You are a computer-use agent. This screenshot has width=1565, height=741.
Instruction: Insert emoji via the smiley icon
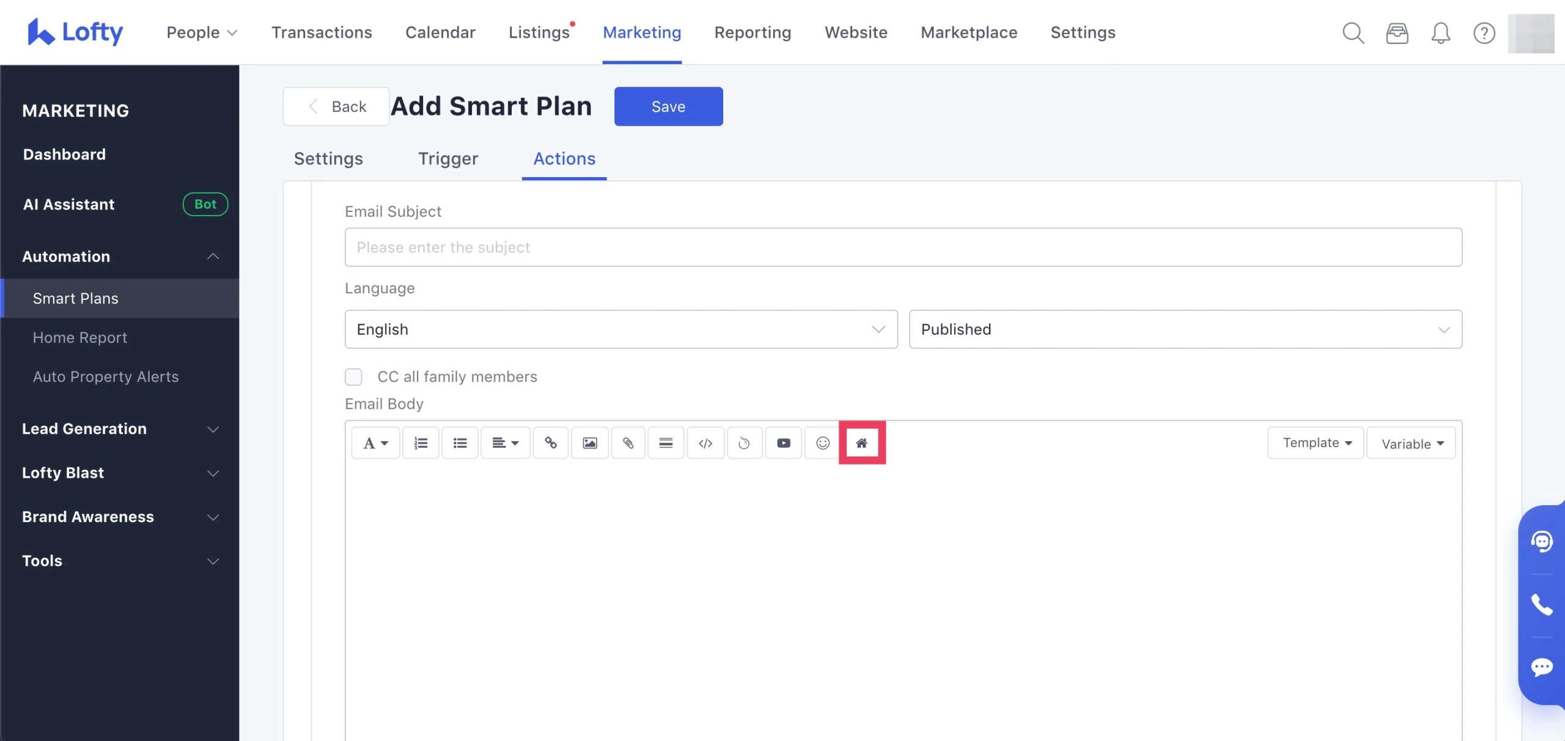tap(823, 443)
